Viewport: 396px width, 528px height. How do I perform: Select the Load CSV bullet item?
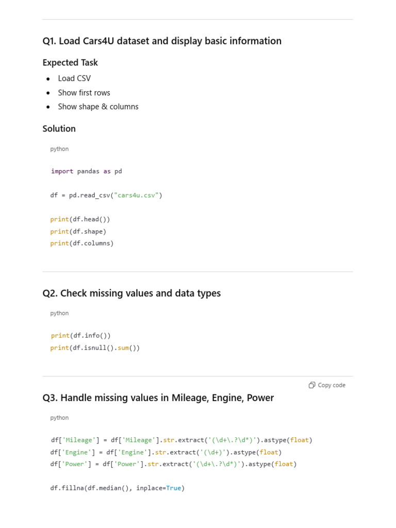click(x=74, y=78)
